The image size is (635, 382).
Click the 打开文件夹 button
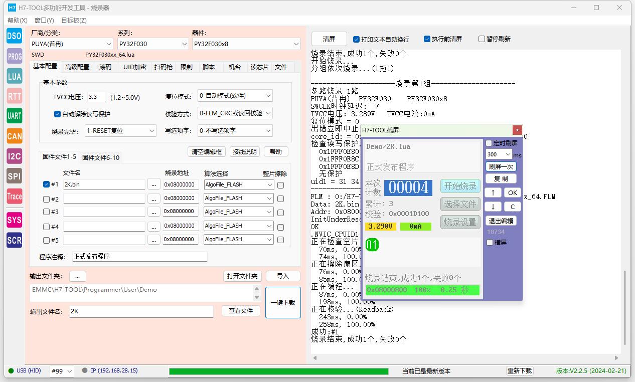(242, 276)
